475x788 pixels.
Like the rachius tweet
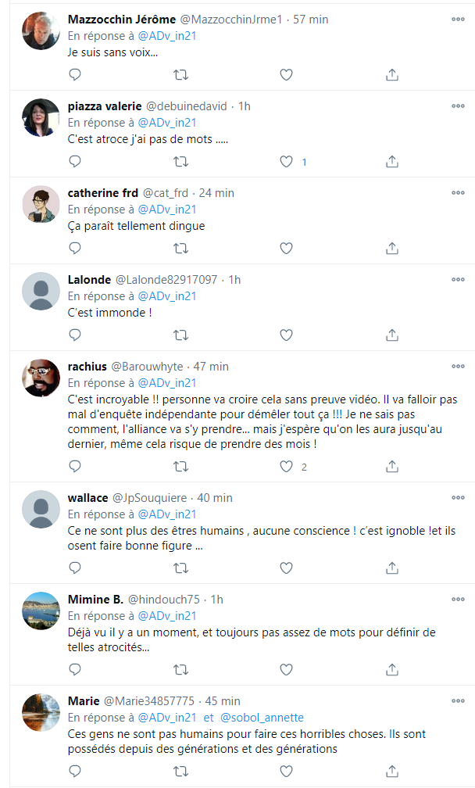286,467
